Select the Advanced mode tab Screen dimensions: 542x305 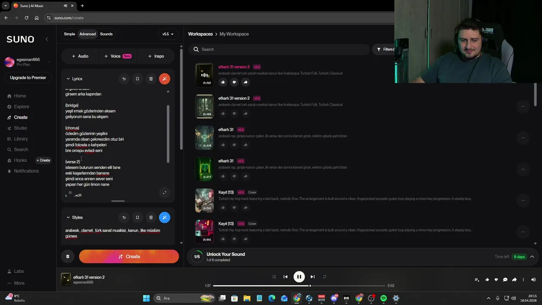coord(88,34)
